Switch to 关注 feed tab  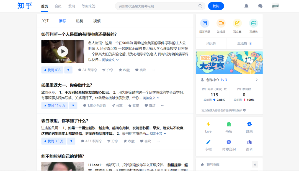click(x=45, y=21)
